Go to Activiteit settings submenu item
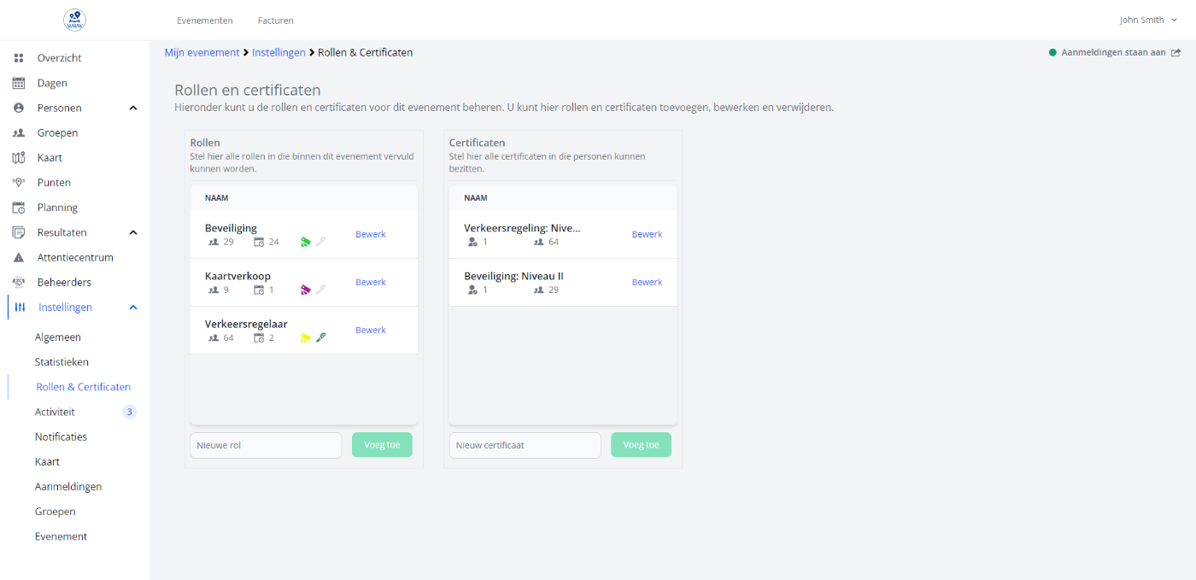This screenshot has width=1196, height=580. 55,412
